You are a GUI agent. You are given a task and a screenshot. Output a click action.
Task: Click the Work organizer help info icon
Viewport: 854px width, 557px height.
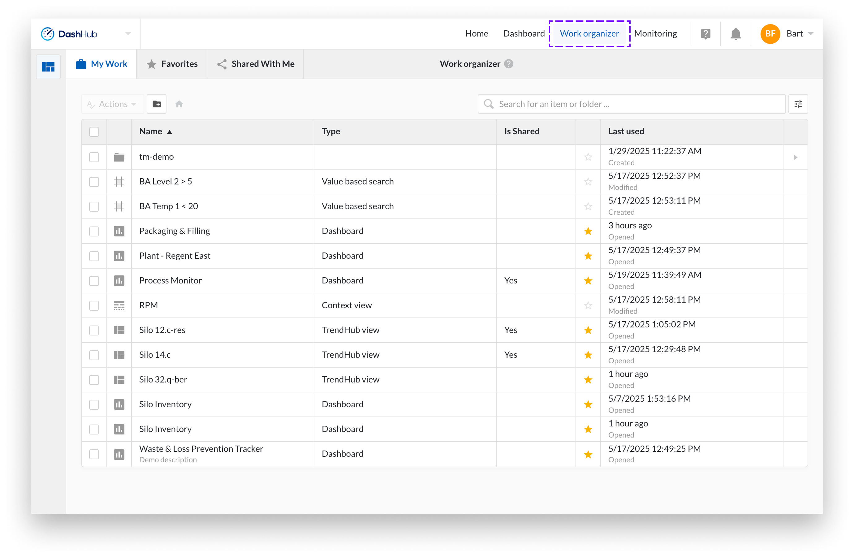(x=508, y=64)
